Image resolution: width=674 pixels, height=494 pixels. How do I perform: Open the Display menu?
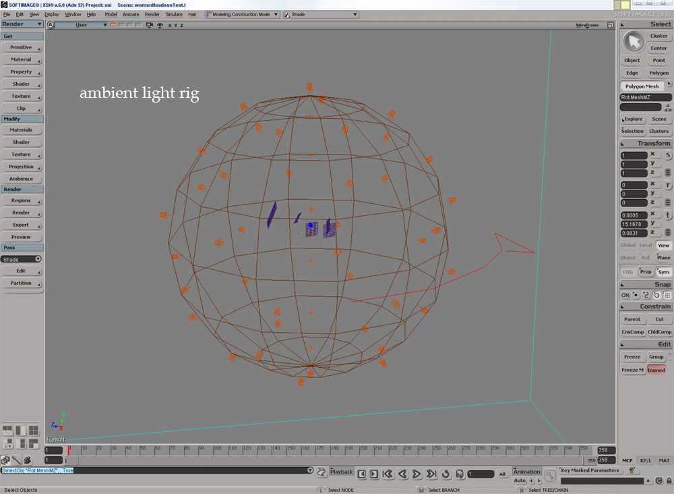pos(52,14)
